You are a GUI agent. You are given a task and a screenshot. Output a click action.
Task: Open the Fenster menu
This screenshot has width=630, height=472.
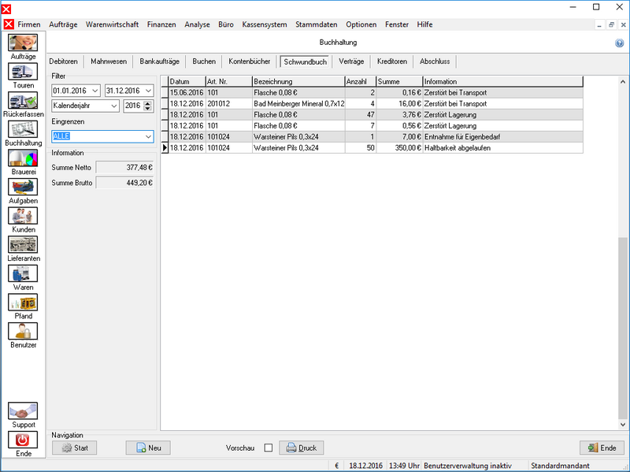[397, 24]
